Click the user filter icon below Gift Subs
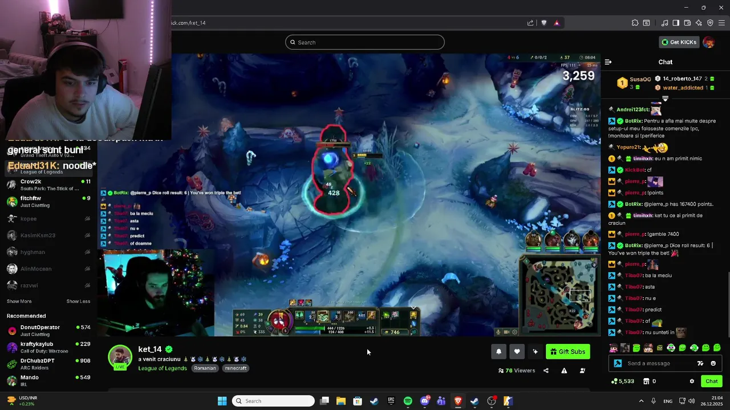 [x=582, y=371]
